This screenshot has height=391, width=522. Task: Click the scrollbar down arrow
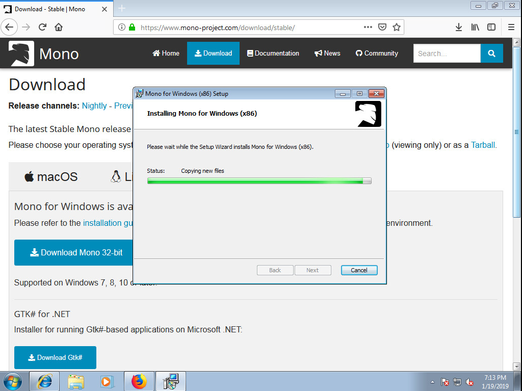tap(516, 367)
